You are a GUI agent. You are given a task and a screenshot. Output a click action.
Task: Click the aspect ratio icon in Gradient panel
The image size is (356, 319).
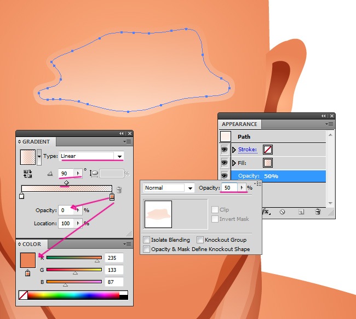[x=94, y=174]
